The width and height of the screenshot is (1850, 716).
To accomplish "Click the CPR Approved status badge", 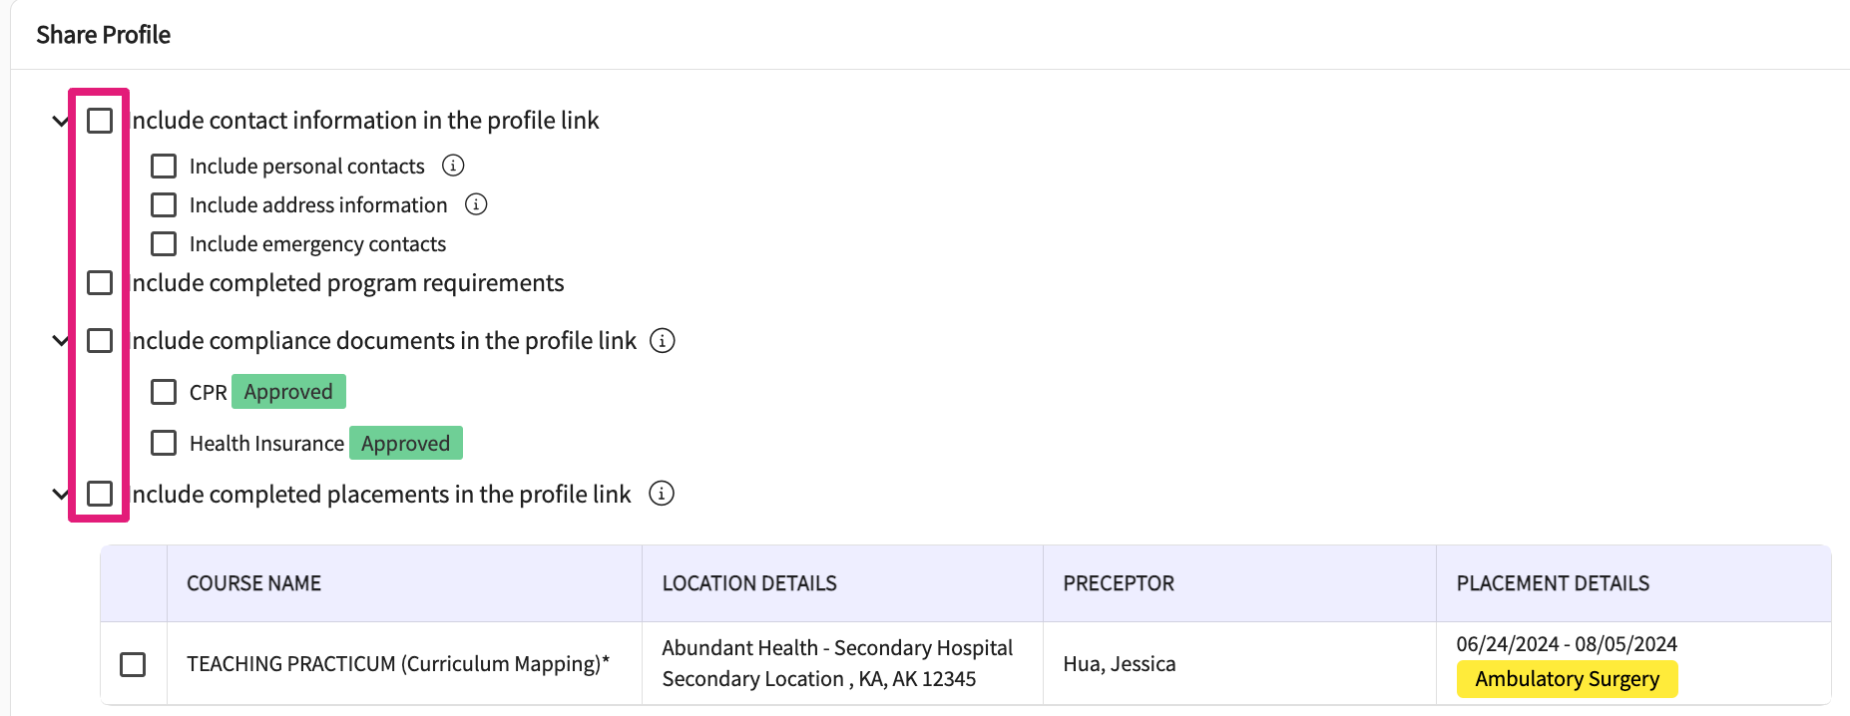I will pos(288,392).
